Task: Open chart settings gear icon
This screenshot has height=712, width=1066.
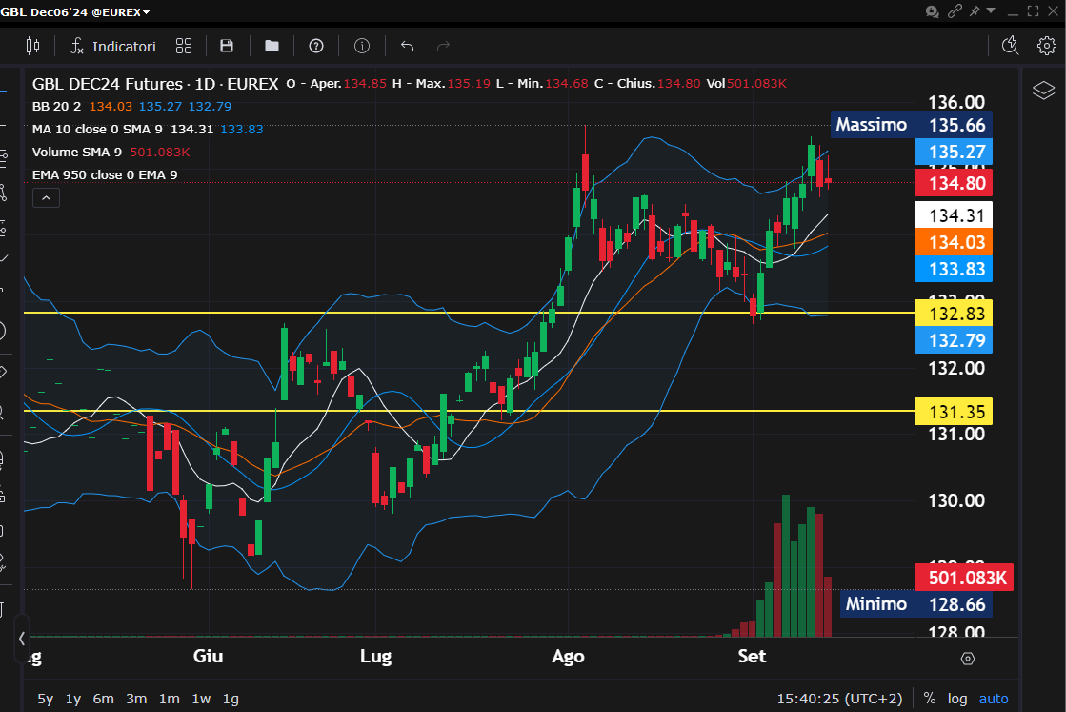Action: point(1046,46)
